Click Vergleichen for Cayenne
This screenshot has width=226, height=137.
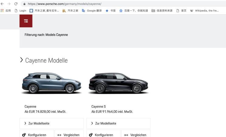69,134
